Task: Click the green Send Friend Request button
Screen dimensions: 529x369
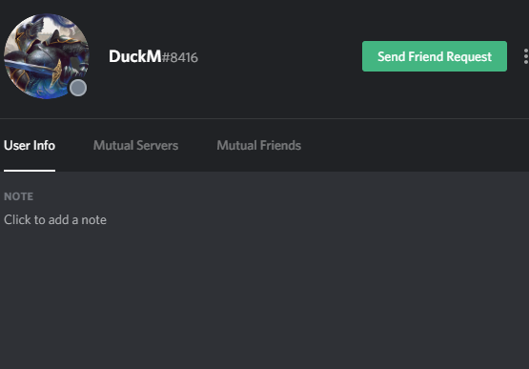Action: tap(435, 56)
